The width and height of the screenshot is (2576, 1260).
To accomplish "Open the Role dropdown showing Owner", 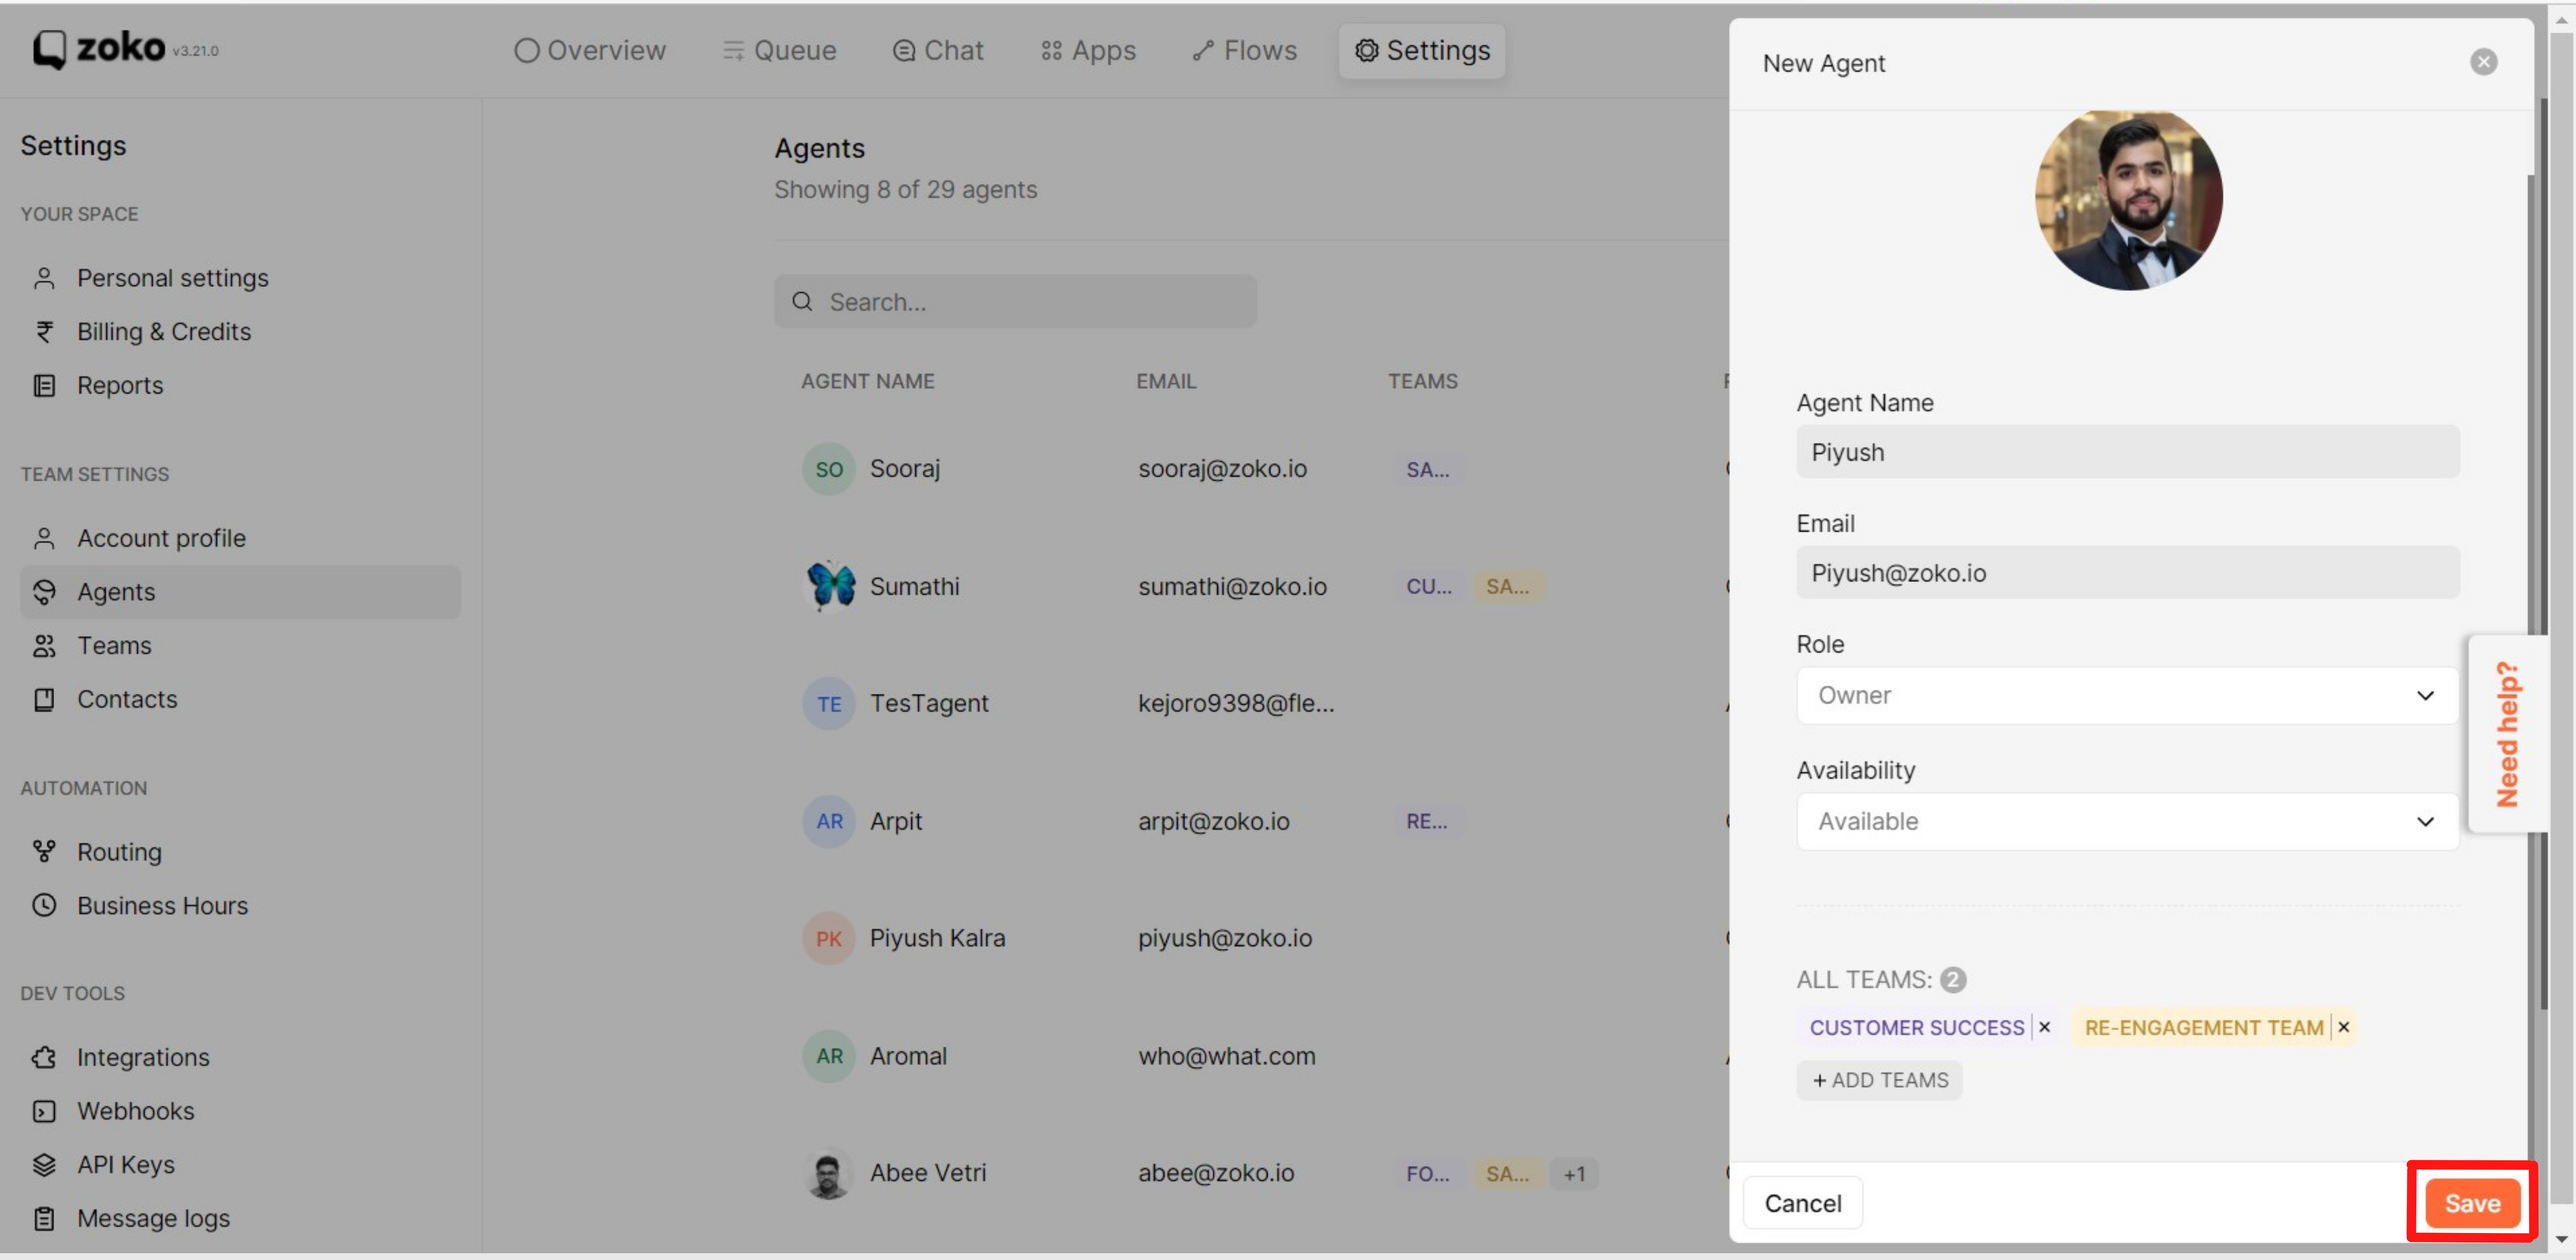I will (x=2127, y=695).
